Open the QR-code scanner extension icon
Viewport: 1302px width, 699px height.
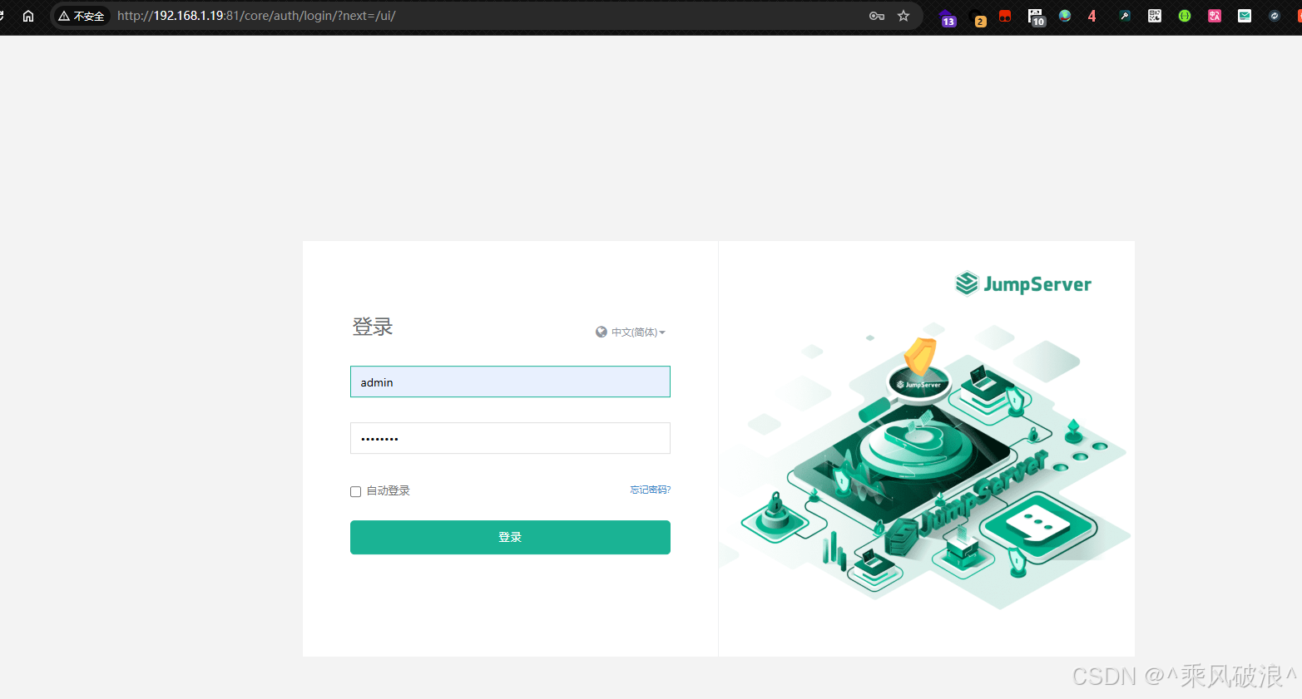click(1155, 15)
